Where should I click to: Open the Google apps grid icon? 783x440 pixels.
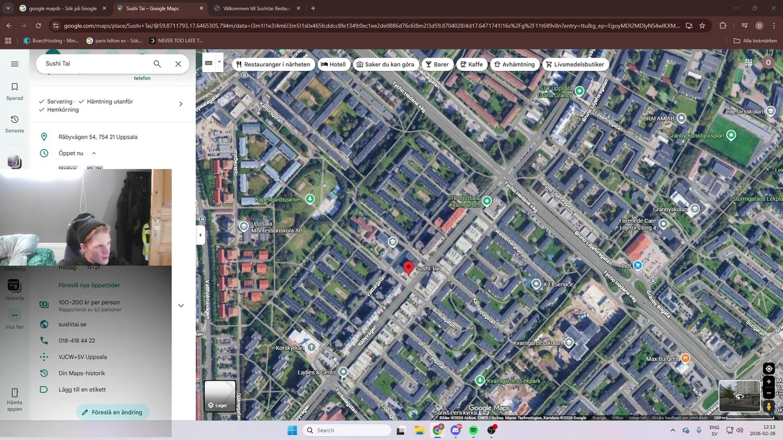point(749,62)
